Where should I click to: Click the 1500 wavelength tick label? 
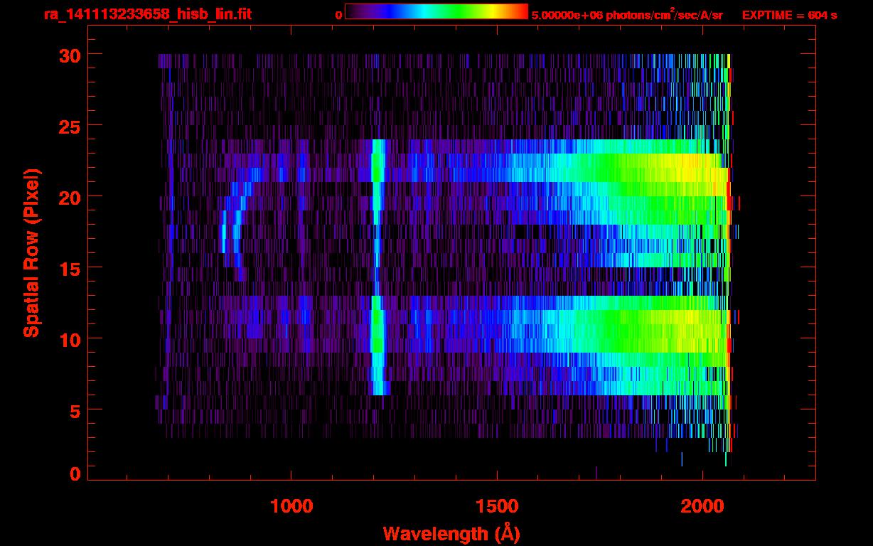pyautogui.click(x=497, y=506)
